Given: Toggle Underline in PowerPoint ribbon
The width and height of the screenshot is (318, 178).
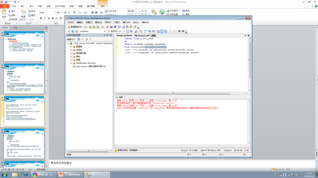Looking at the screenshot, I should click(x=49, y=18).
